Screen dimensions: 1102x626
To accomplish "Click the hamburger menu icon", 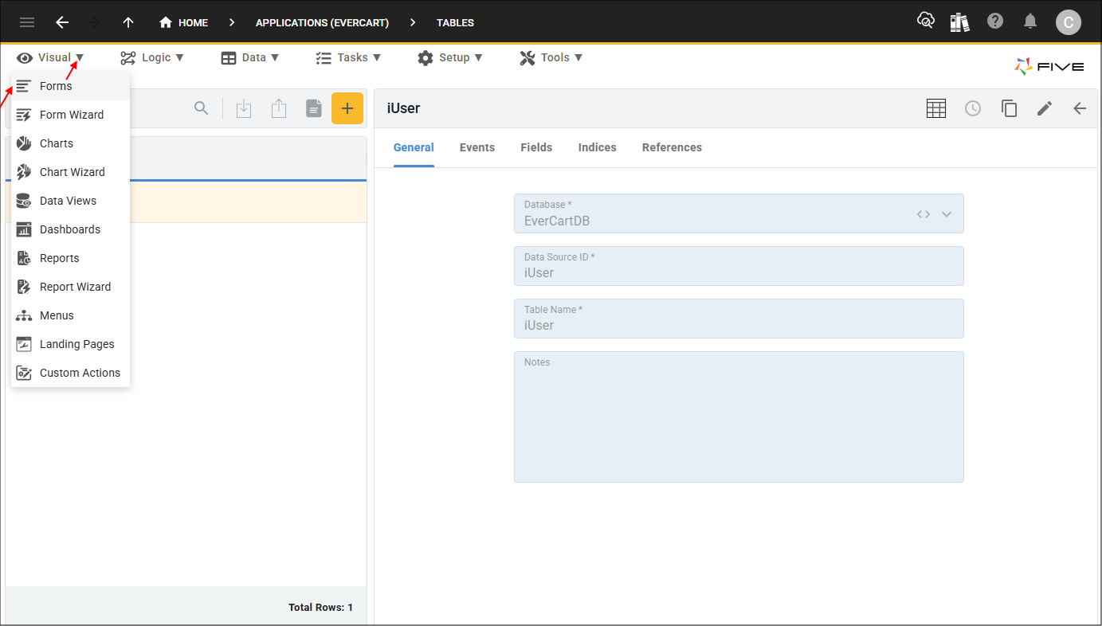I will 27,22.
